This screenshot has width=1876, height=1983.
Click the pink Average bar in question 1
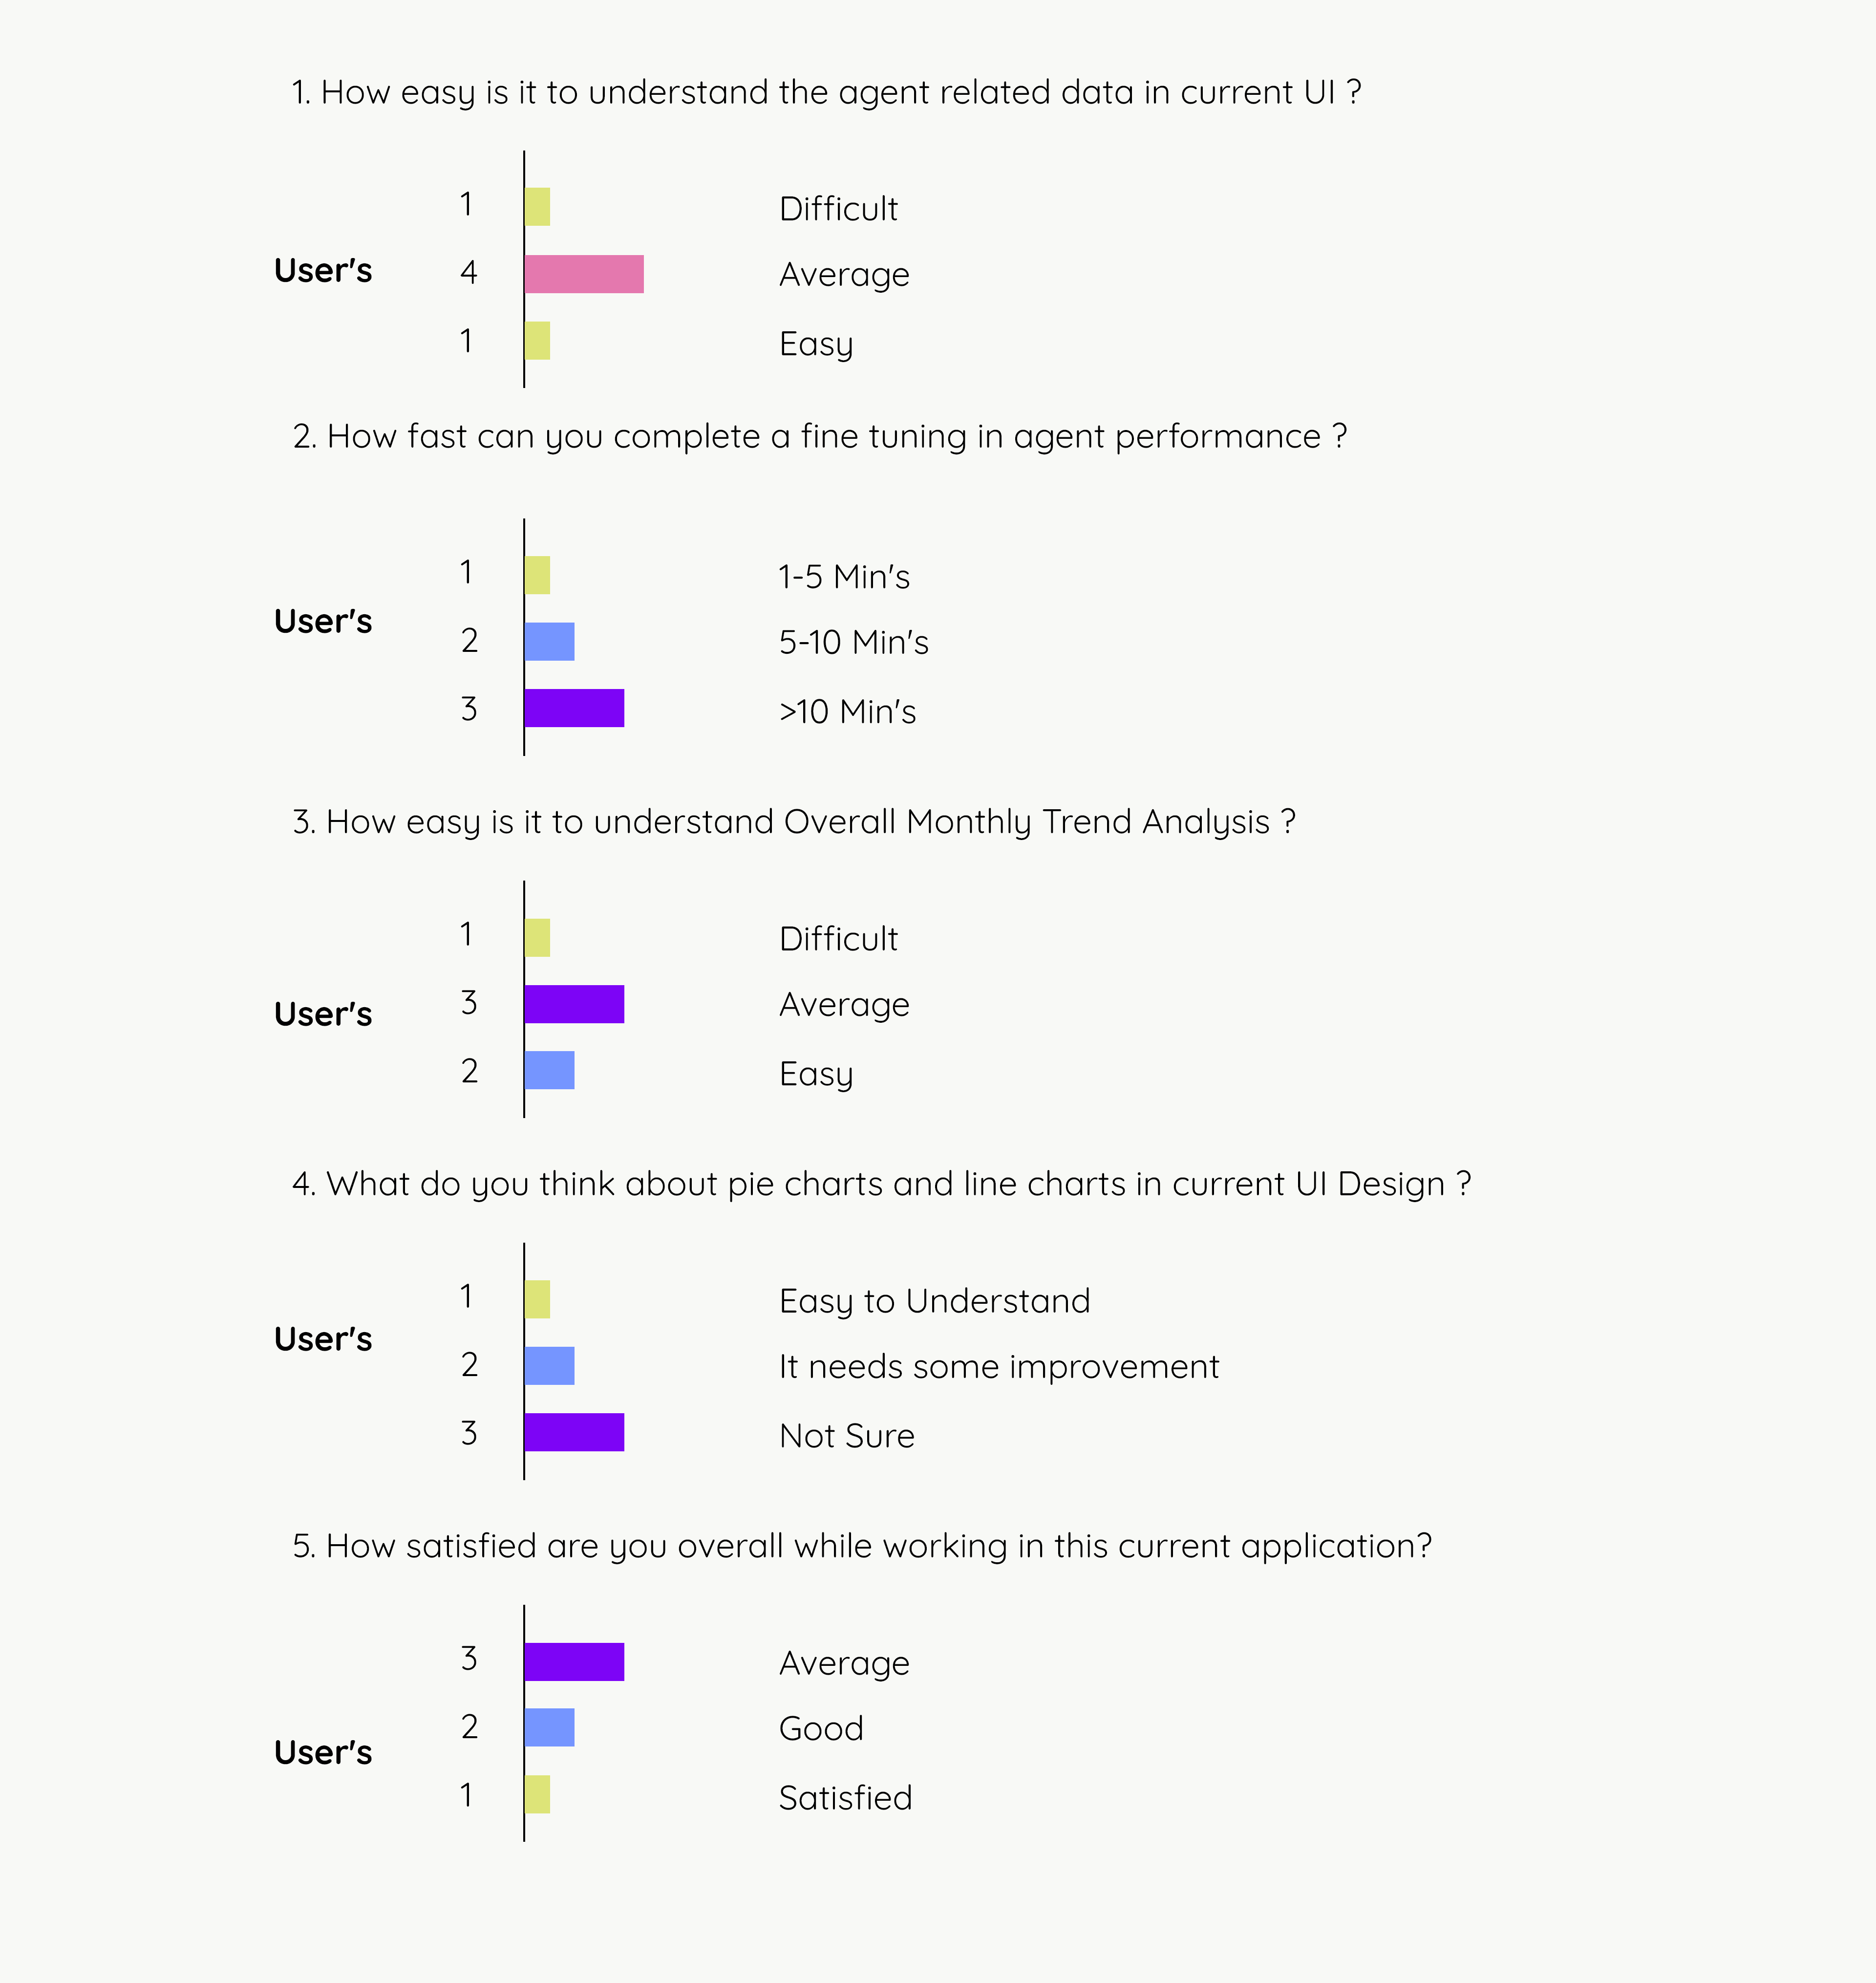[x=584, y=274]
